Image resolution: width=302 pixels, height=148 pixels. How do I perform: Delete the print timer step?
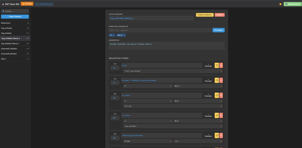pos(221,65)
